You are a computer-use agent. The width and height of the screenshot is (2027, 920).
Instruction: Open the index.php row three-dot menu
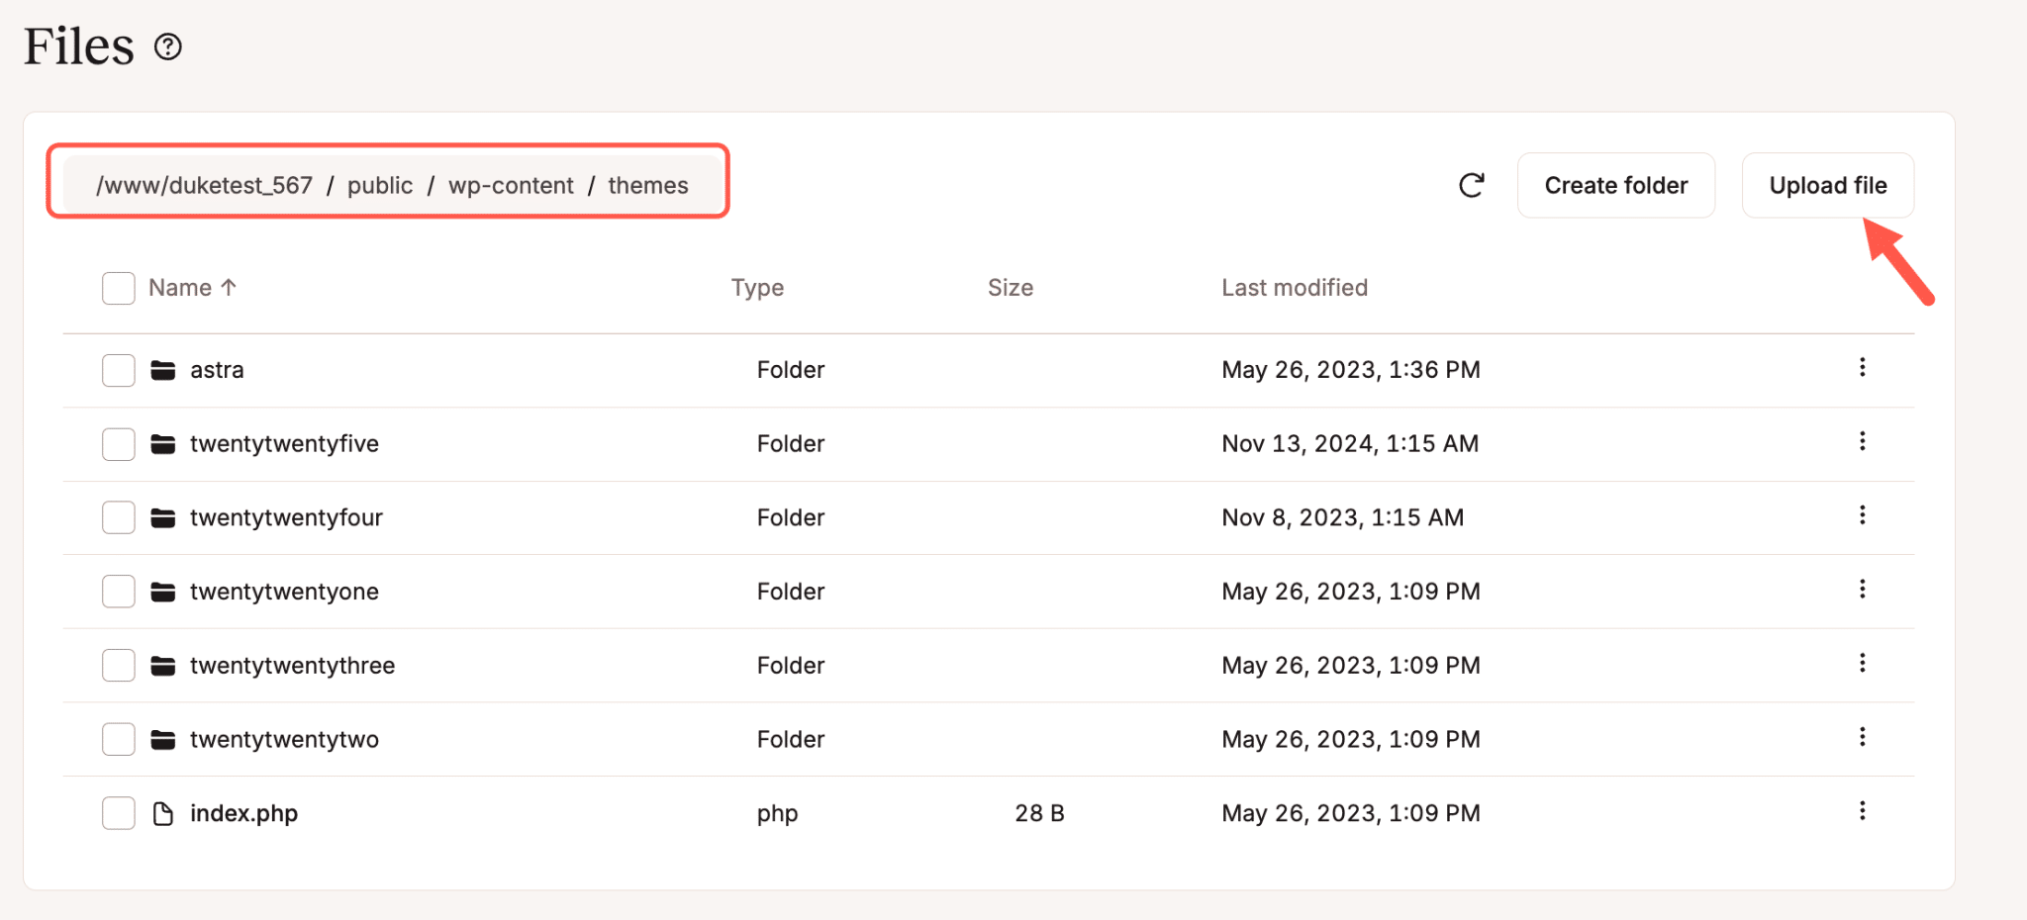pyautogui.click(x=1862, y=810)
